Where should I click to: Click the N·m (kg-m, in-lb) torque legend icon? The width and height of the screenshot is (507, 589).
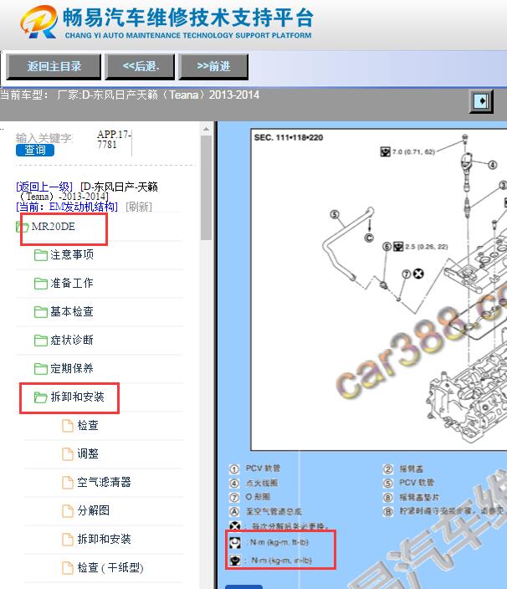tap(235, 561)
